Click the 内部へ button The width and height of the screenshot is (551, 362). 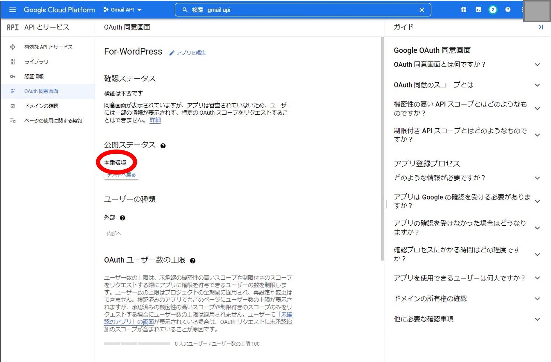click(x=114, y=234)
